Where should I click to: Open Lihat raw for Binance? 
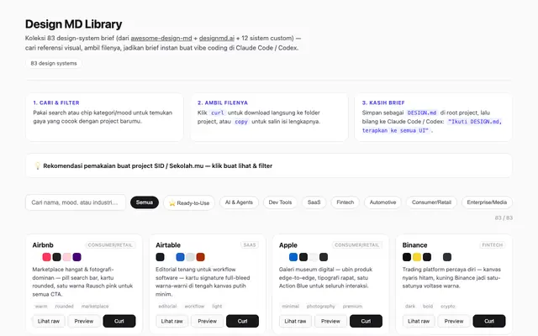point(419,321)
